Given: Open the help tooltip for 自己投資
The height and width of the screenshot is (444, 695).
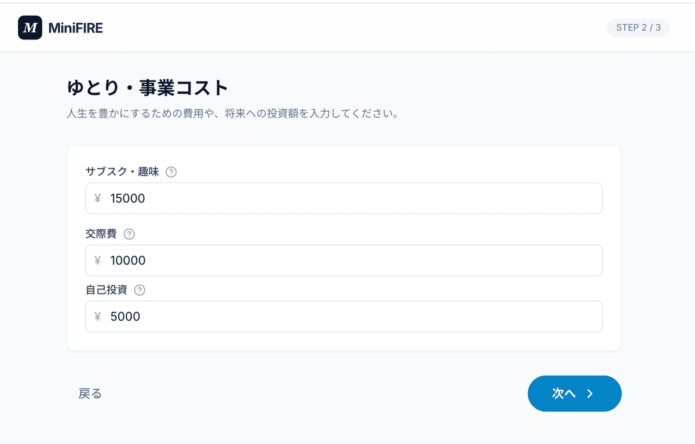Looking at the screenshot, I should point(138,290).
